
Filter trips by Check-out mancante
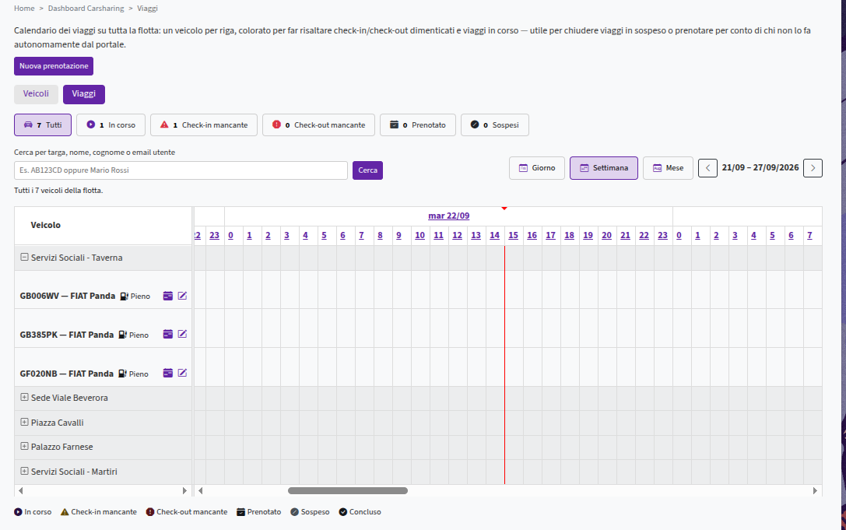[x=319, y=125]
